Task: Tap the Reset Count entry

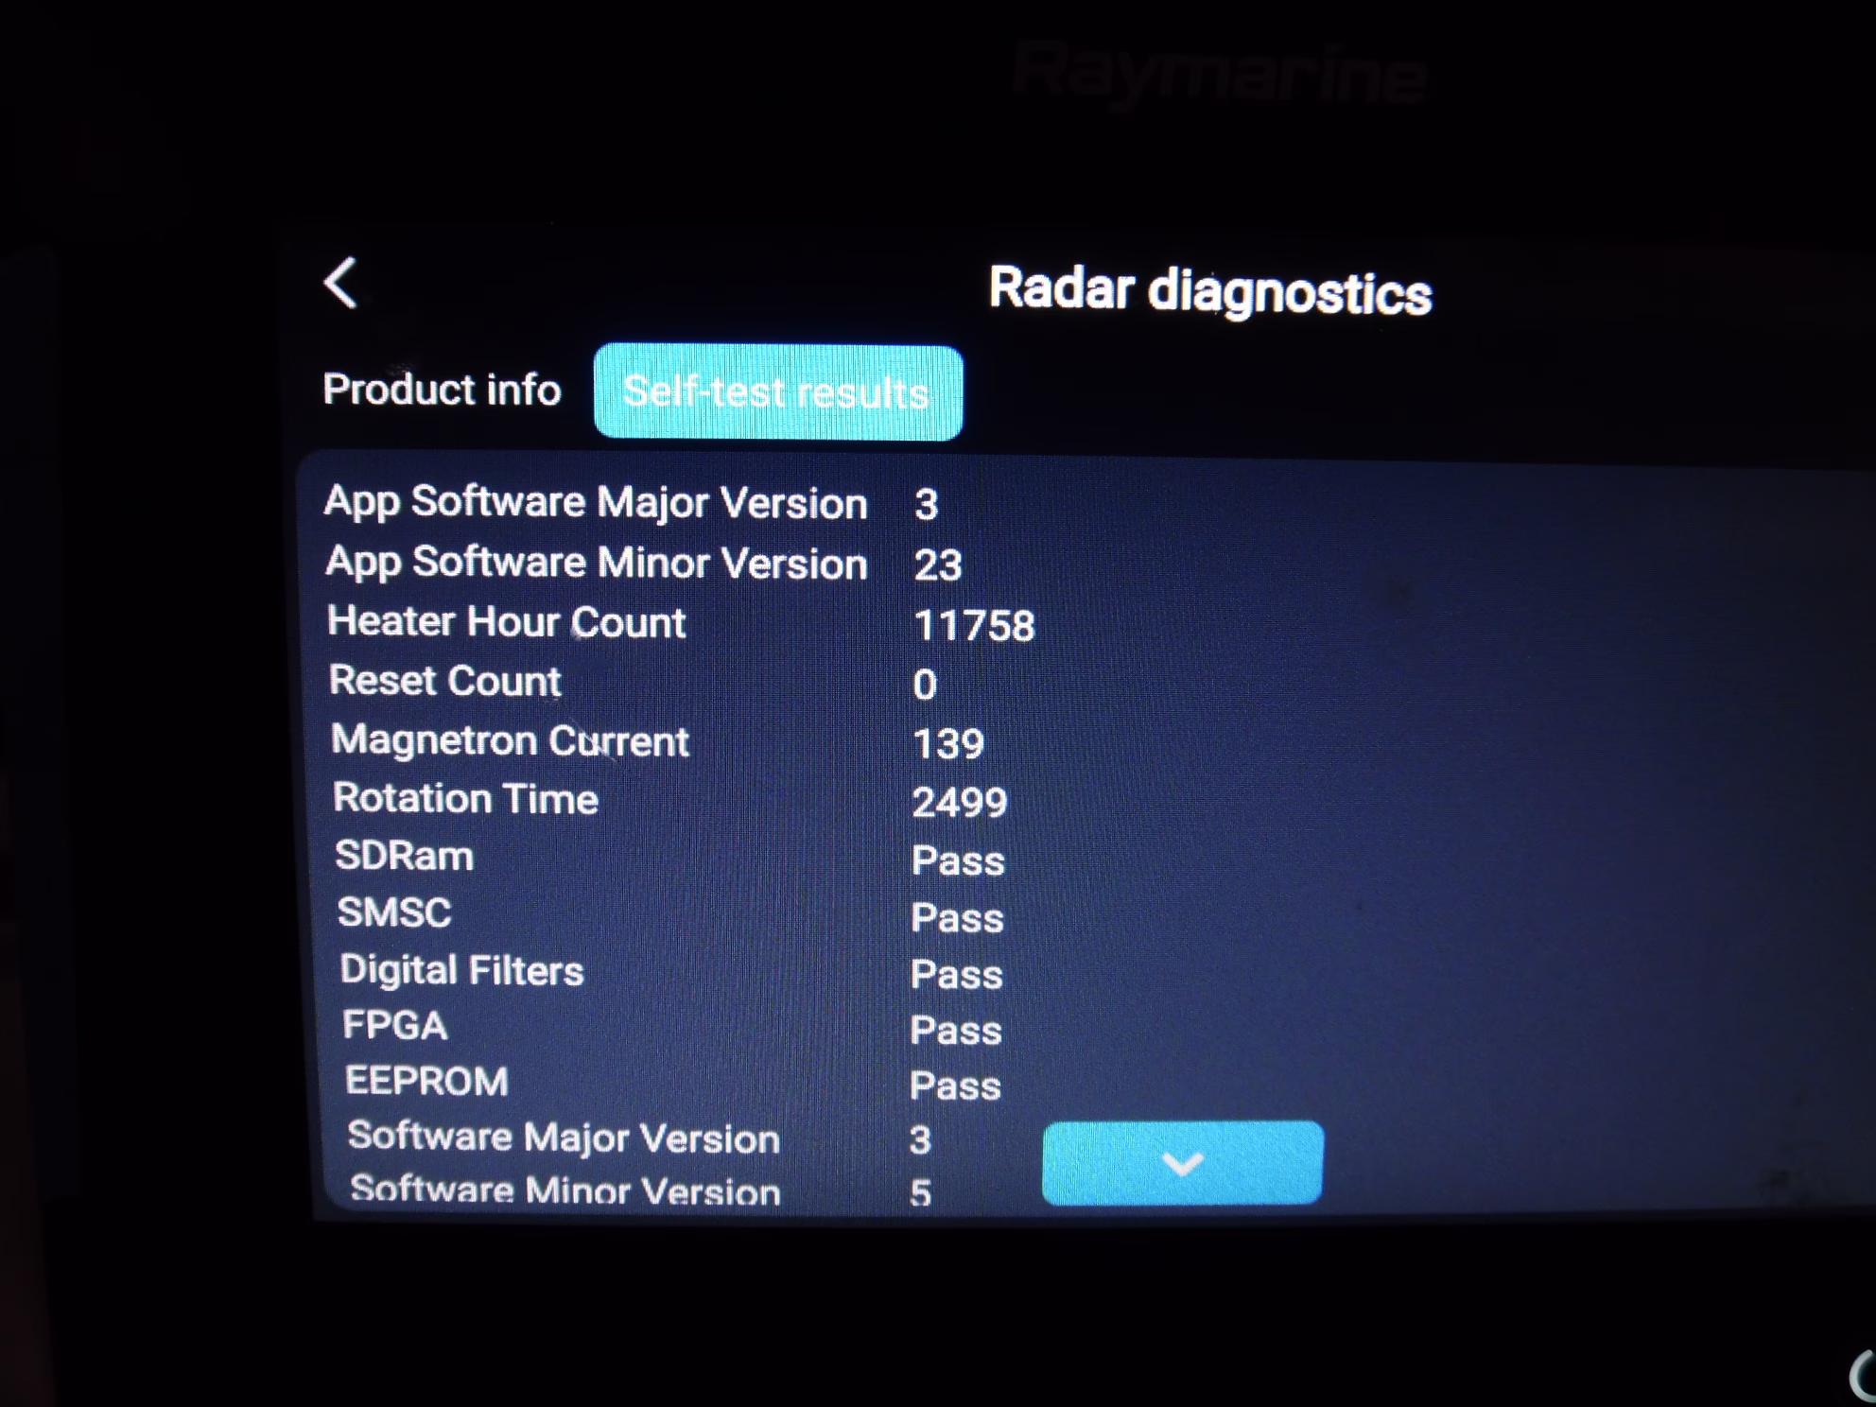Action: [444, 681]
